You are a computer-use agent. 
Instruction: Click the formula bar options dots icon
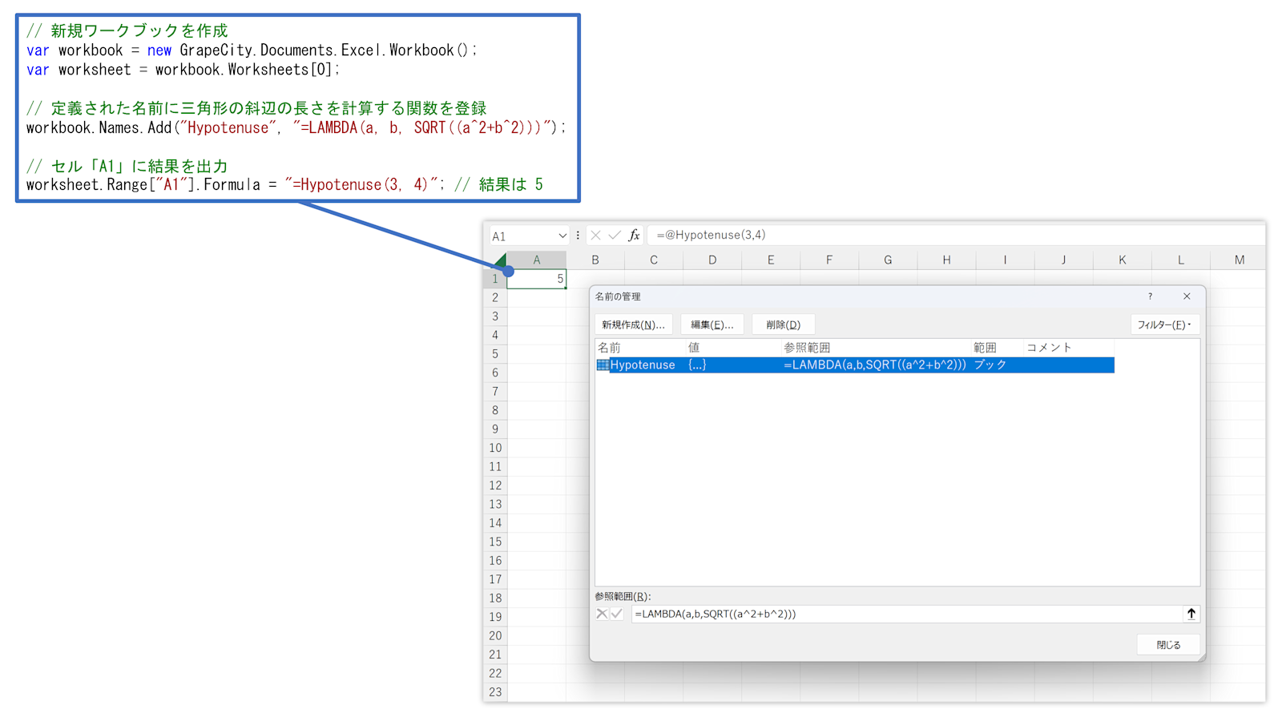pos(578,236)
